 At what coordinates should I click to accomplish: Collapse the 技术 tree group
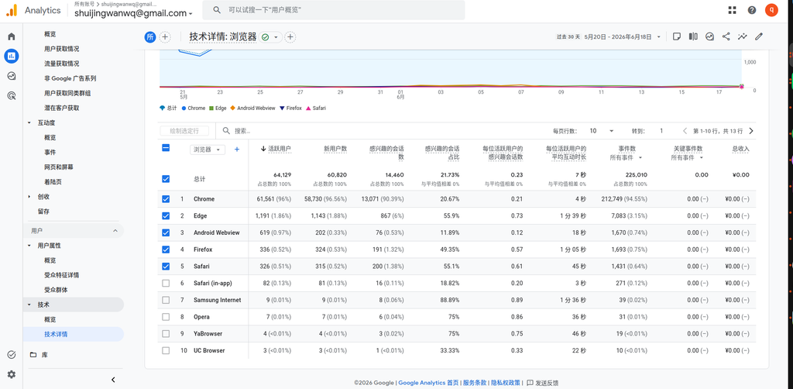[x=29, y=305]
